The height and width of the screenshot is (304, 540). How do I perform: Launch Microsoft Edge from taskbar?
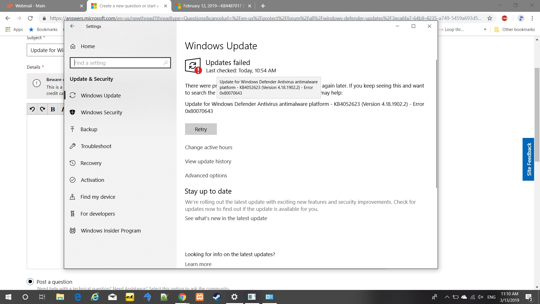78,297
